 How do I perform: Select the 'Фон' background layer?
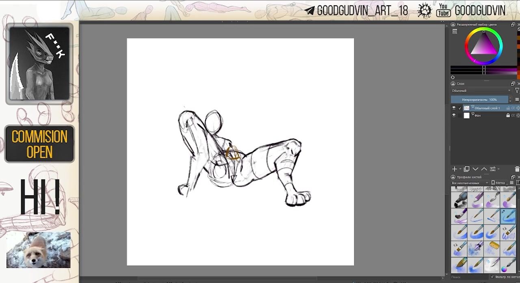pyautogui.click(x=483, y=115)
